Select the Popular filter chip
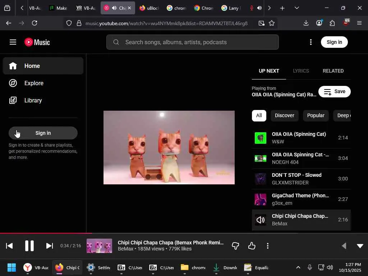Image resolution: width=368 pixels, height=276 pixels. coord(316,115)
